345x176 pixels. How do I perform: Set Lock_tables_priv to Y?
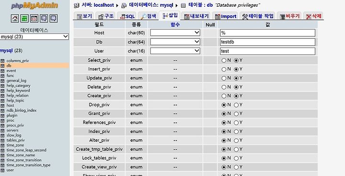236,158
